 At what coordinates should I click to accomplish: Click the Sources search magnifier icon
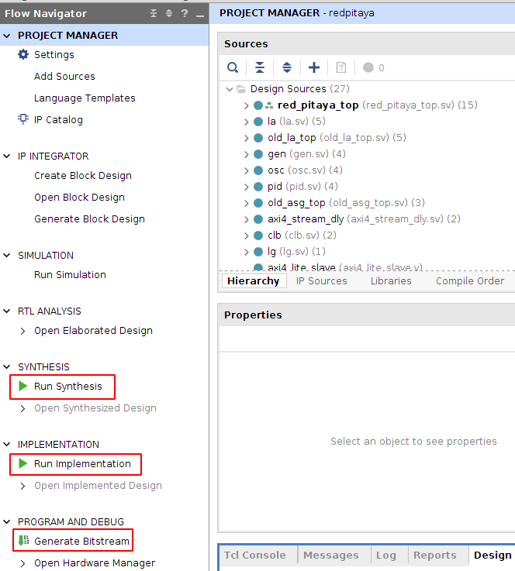click(233, 67)
